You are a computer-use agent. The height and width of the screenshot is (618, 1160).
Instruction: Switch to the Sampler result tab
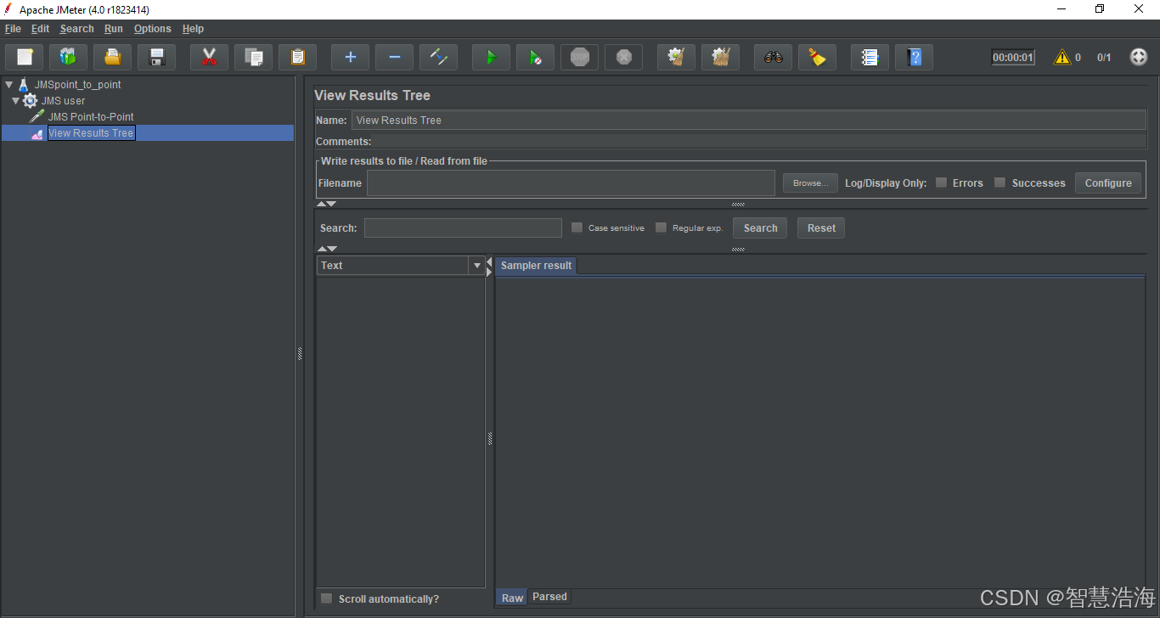pos(536,266)
